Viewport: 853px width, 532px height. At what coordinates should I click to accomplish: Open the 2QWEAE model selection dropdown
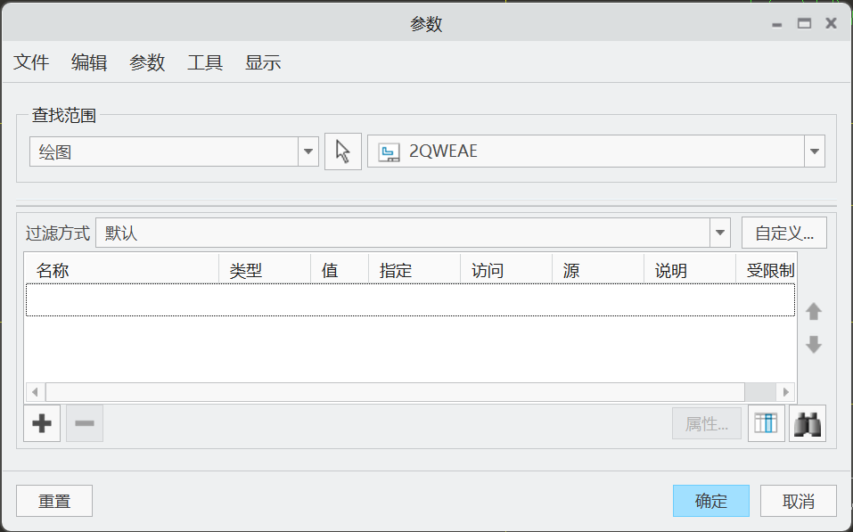814,151
